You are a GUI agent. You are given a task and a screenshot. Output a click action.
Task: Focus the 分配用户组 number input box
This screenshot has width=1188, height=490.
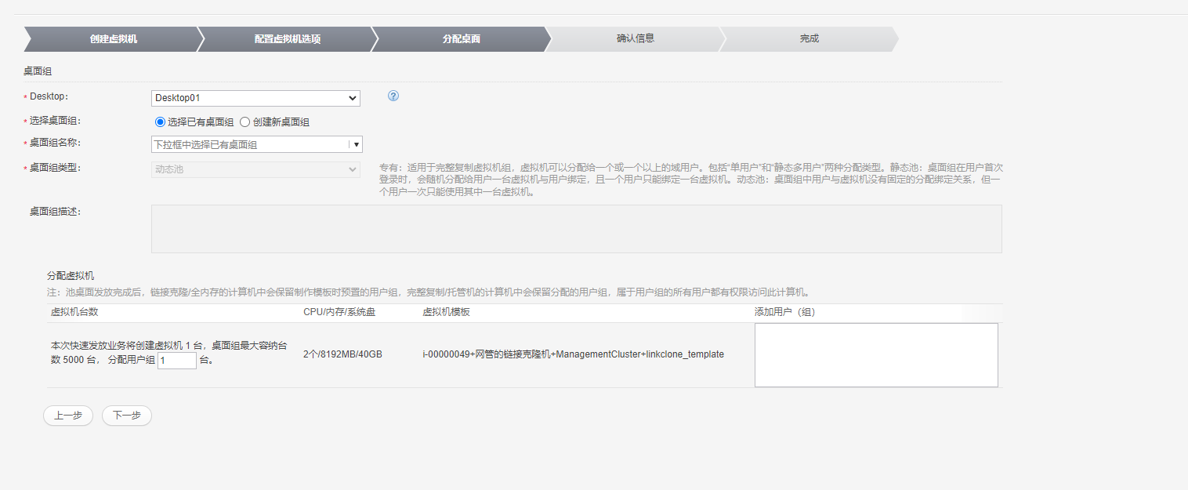point(177,361)
